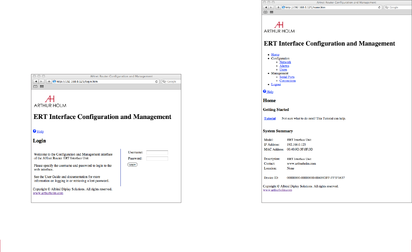Viewport: 412px width, 252px height.
Task: Focus Google search box in login window
Action: (171, 82)
